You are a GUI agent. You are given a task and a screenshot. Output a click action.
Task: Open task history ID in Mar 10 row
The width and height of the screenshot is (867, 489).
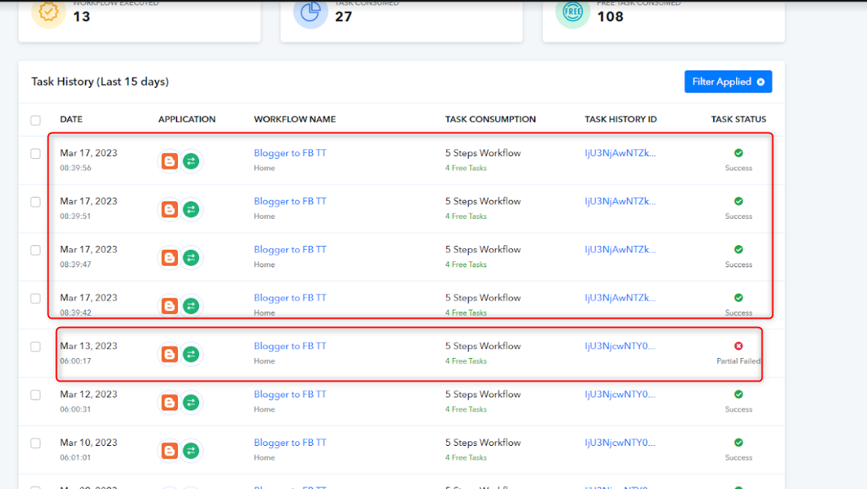pos(620,442)
